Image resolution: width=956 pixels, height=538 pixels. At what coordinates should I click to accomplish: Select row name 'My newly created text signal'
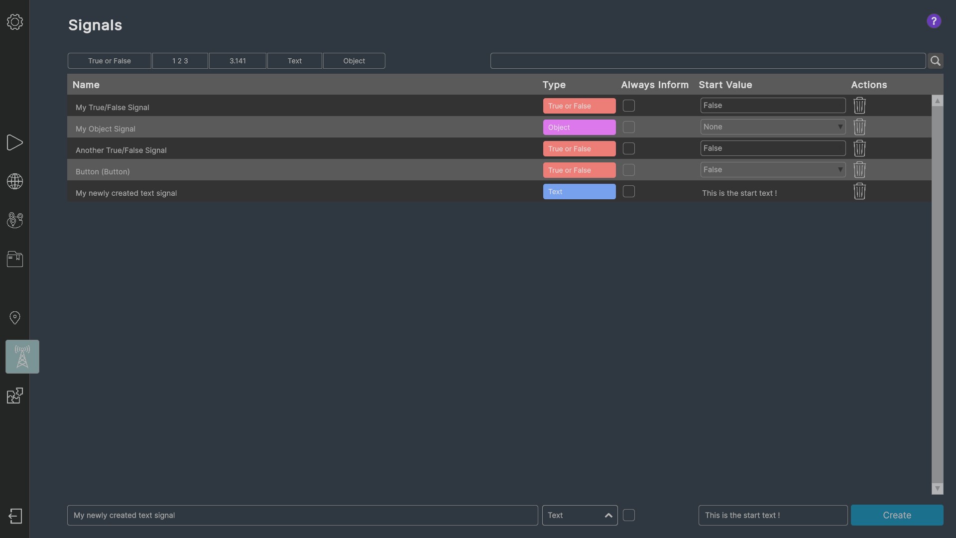pos(126,193)
